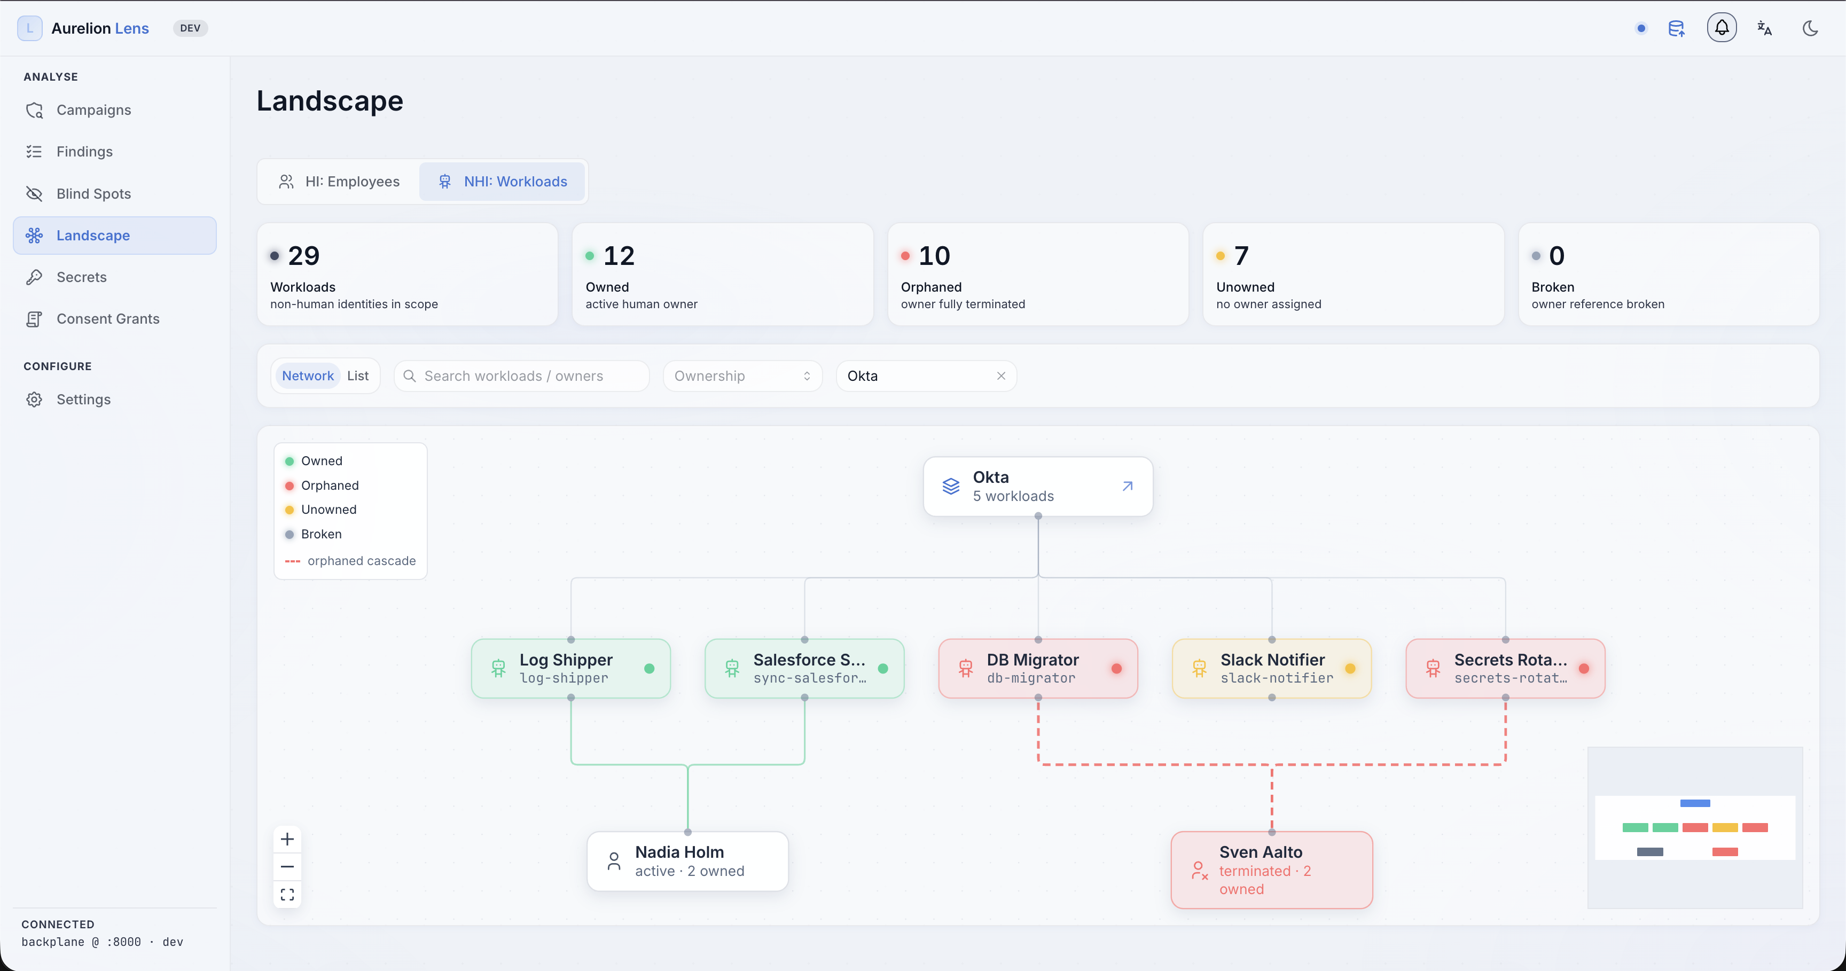Toggle dark mode moon icon
The image size is (1846, 971).
1810,28
